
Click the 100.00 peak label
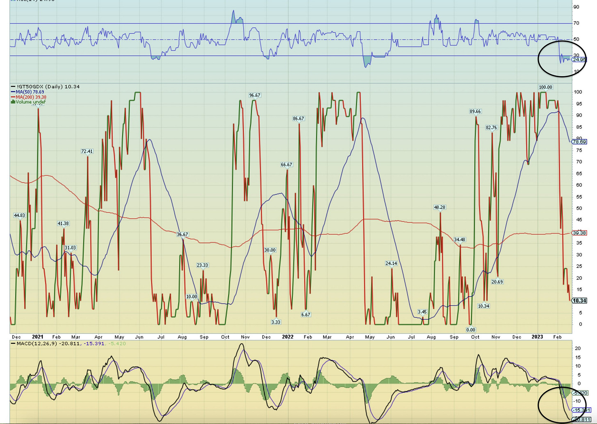[545, 87]
